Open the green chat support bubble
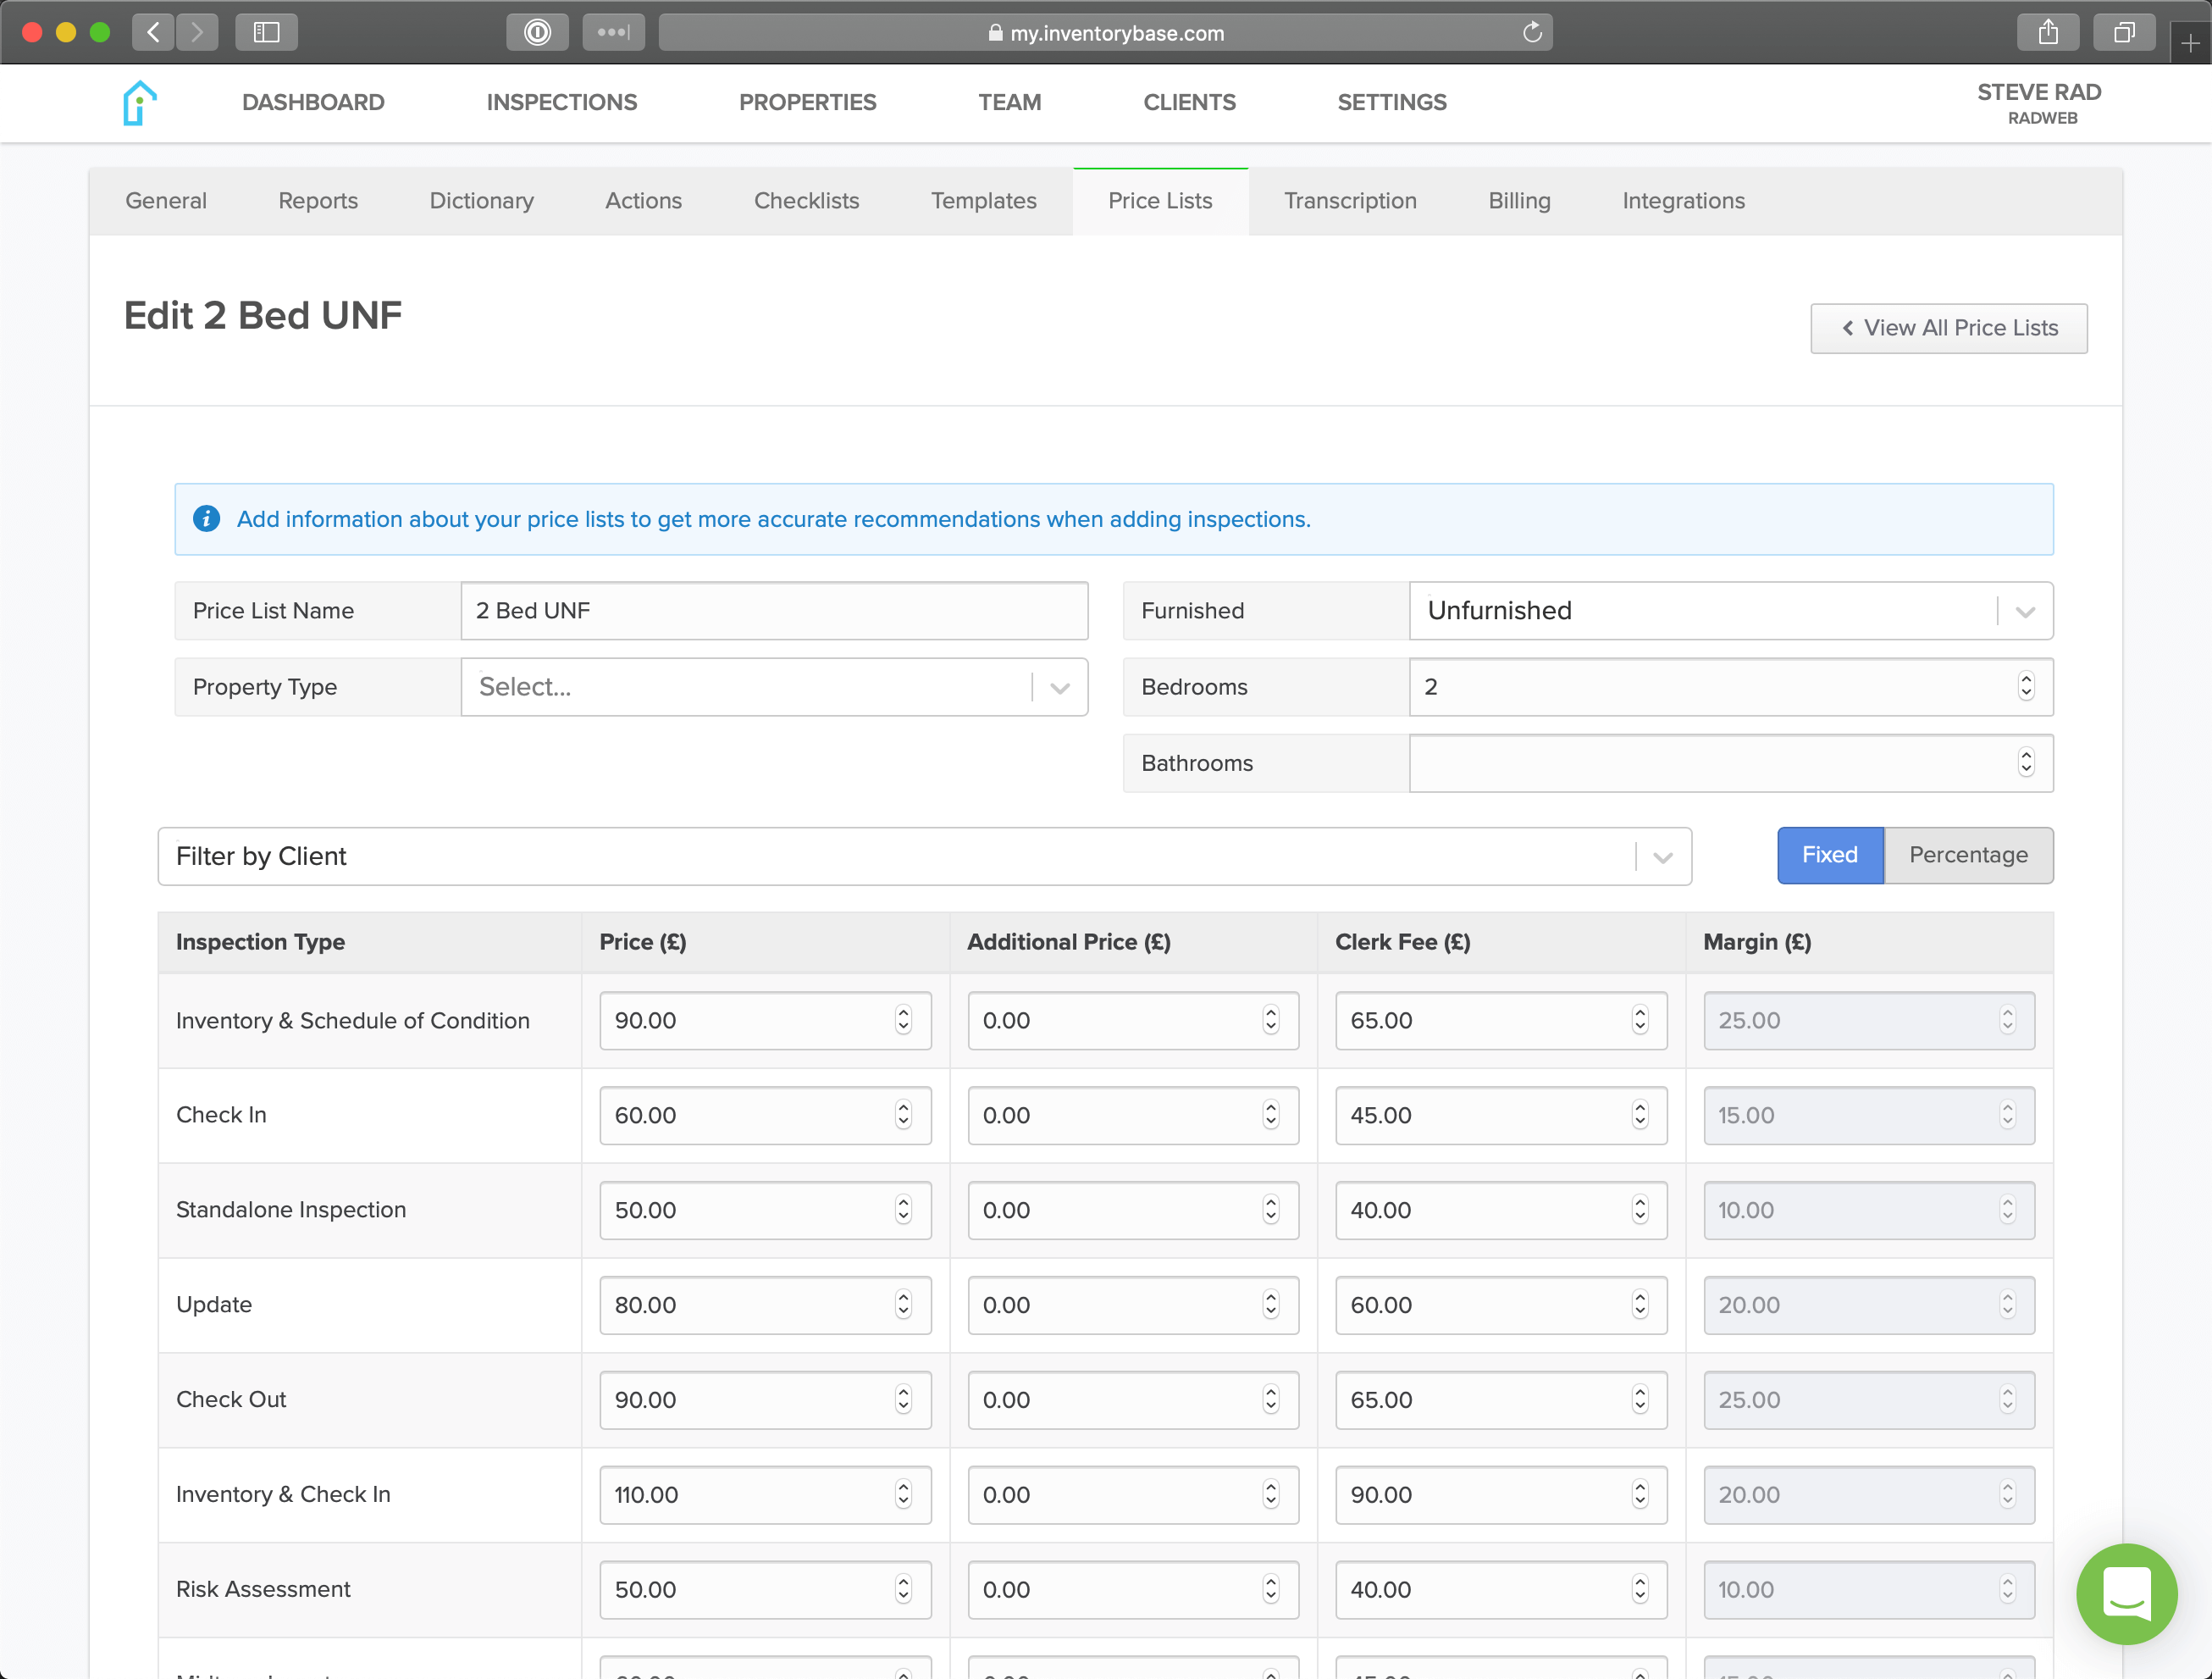Screen dimensions: 2212x1679 tap(2126, 1593)
